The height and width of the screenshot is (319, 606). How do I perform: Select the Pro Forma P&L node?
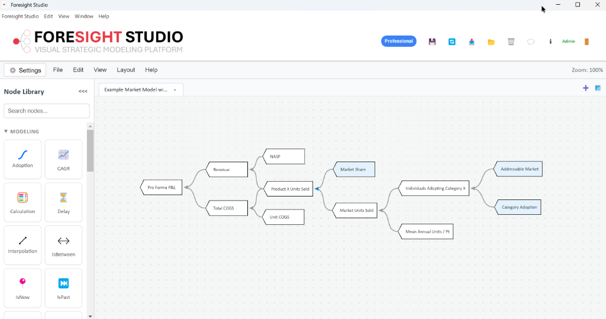[x=161, y=187]
